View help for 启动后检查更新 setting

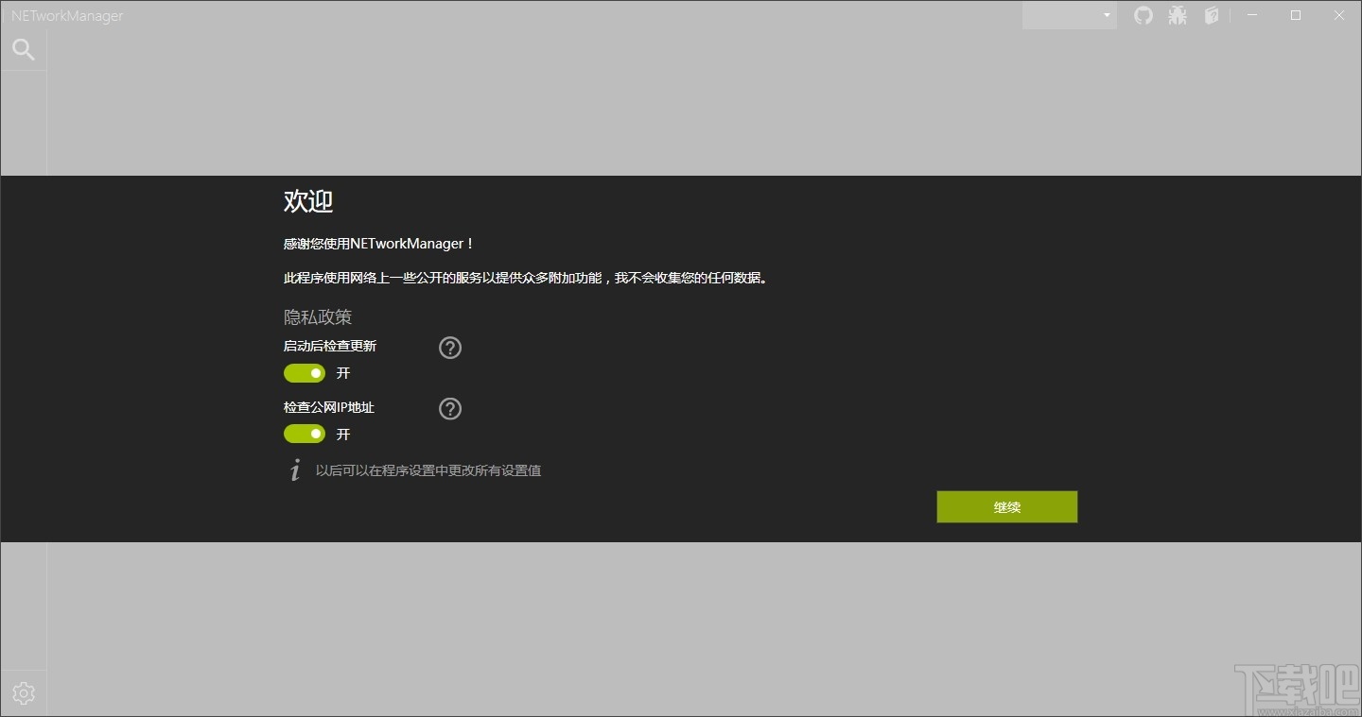point(449,348)
